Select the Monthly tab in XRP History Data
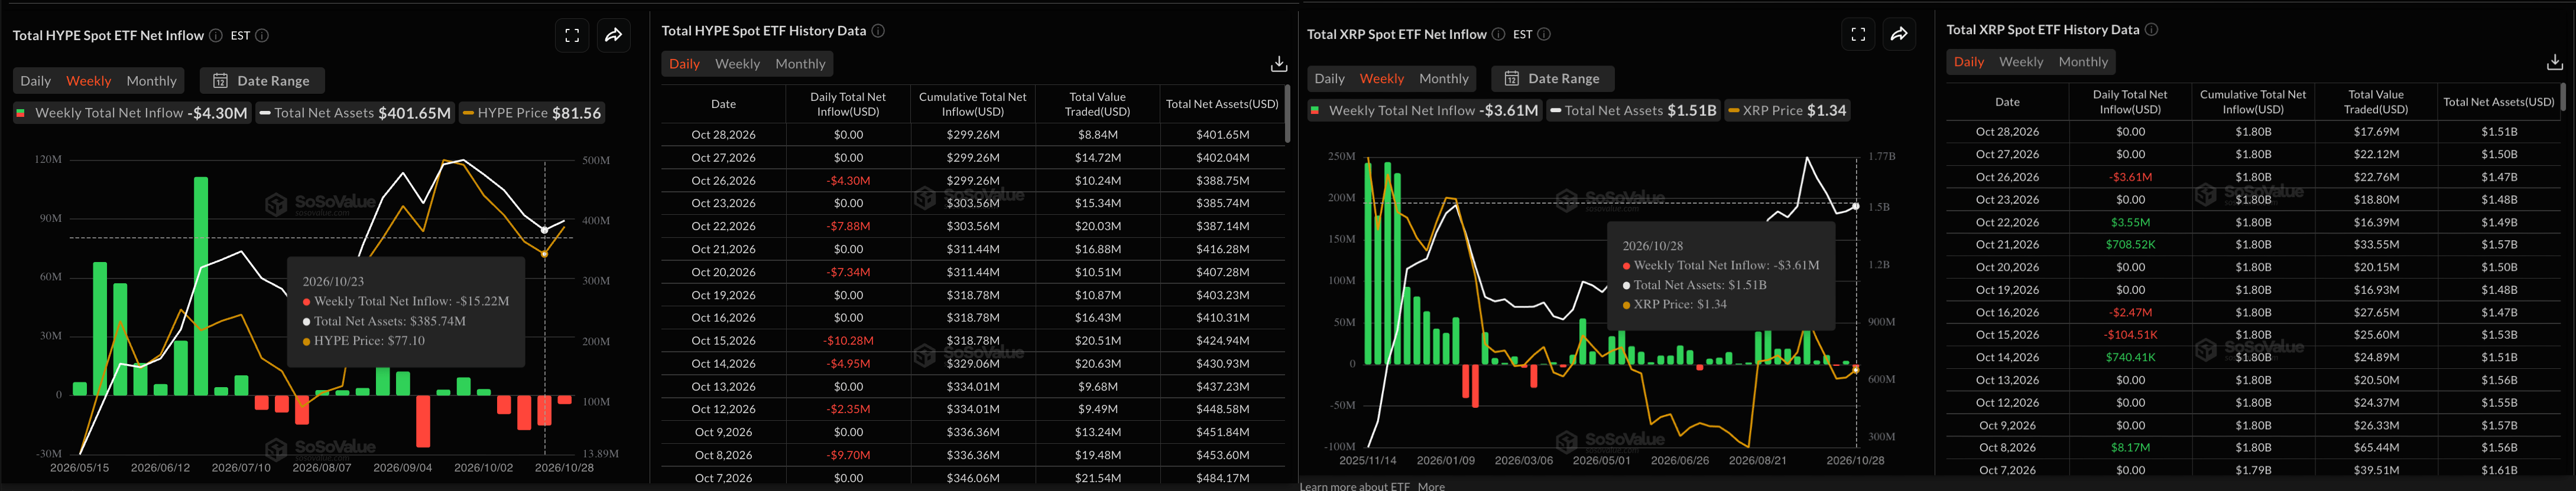 pos(2083,62)
